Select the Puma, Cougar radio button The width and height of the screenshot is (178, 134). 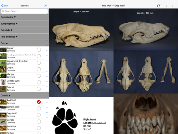[x=39, y=56]
